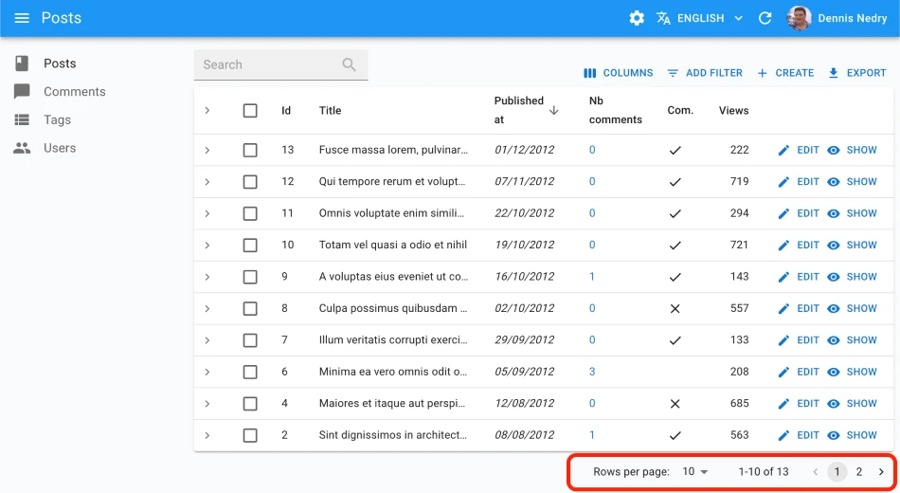Open Comments in the sidebar
This screenshot has width=900, height=493.
[x=74, y=92]
